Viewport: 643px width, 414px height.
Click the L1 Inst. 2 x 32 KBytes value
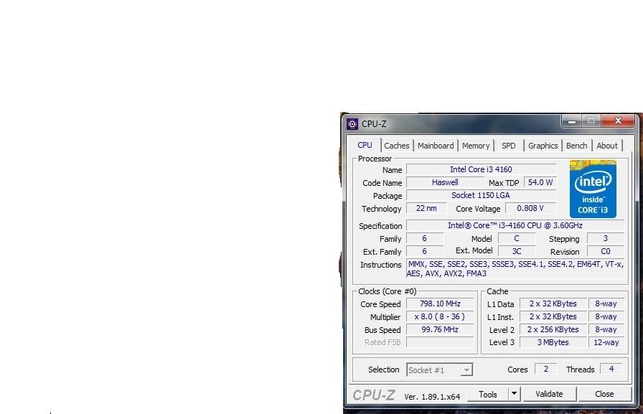coord(553,316)
